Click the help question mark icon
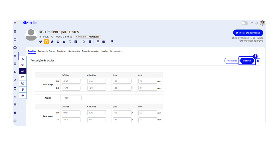 (x=257, y=23)
